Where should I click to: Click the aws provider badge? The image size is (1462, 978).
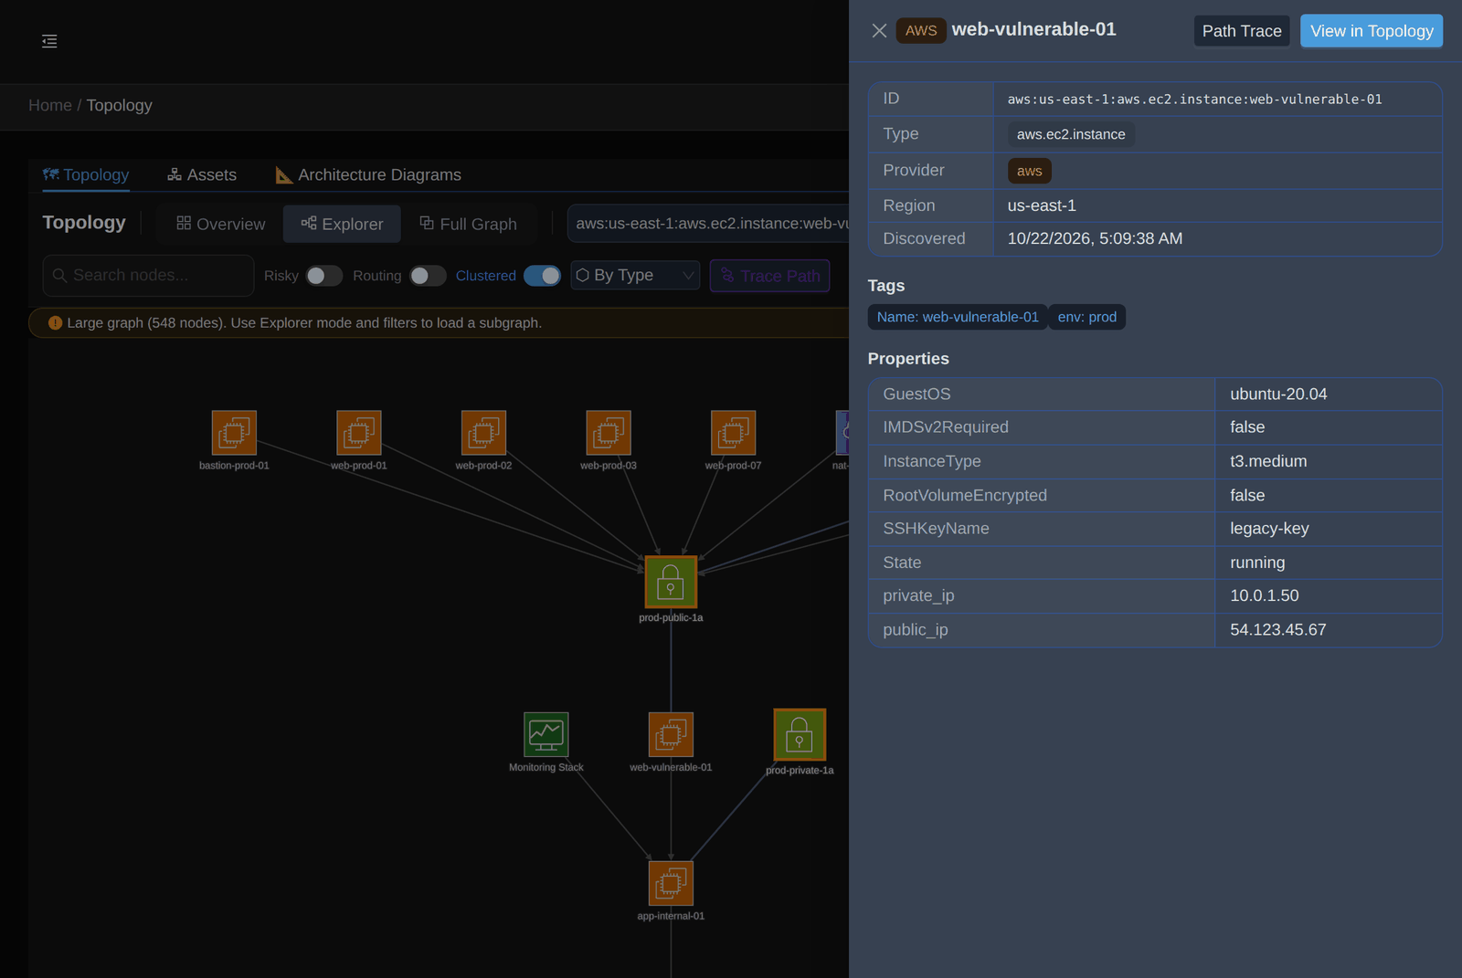coord(1029,171)
